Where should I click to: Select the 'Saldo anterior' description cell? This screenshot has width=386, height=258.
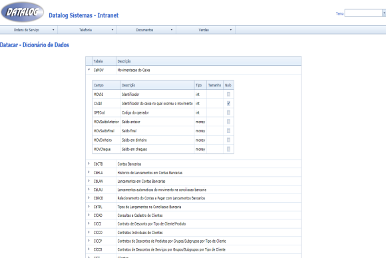pos(157,122)
